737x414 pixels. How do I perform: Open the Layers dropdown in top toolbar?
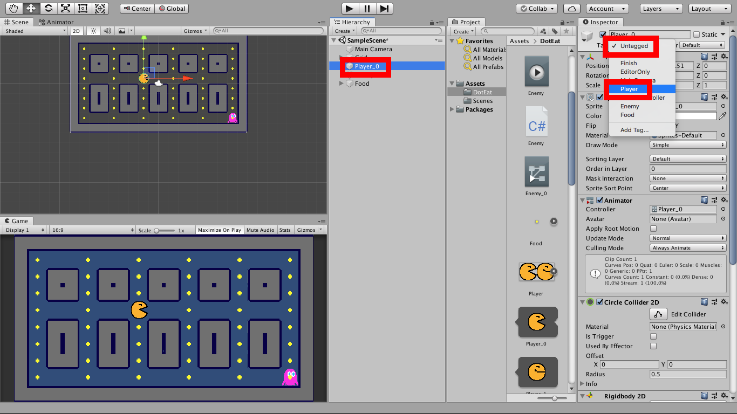[661, 9]
